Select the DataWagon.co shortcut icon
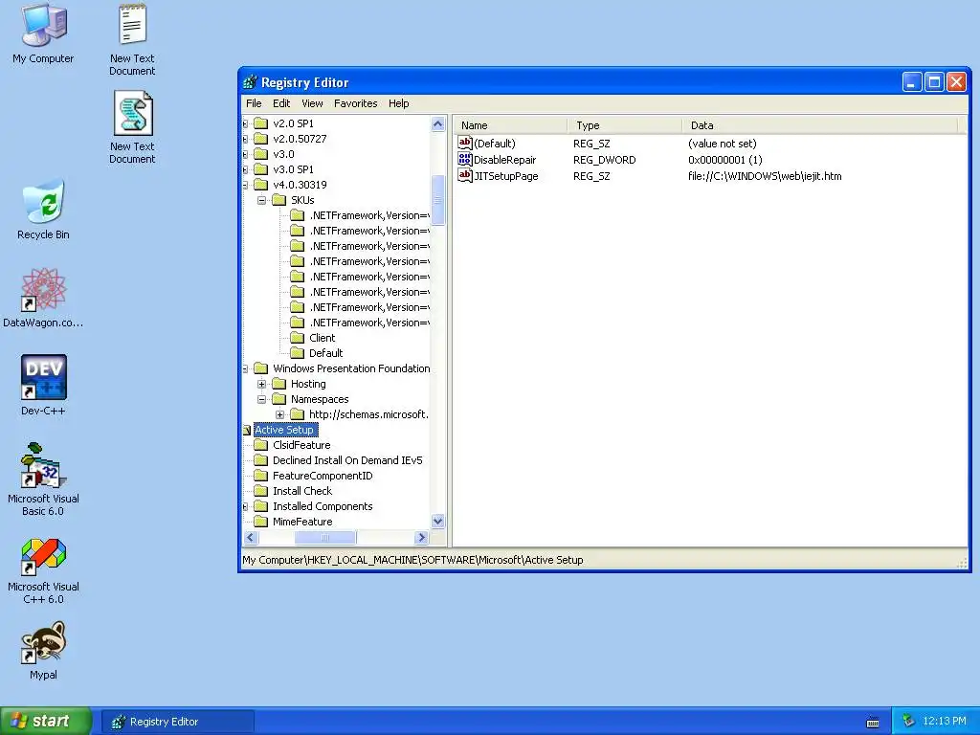This screenshot has width=980, height=735. pyautogui.click(x=43, y=289)
